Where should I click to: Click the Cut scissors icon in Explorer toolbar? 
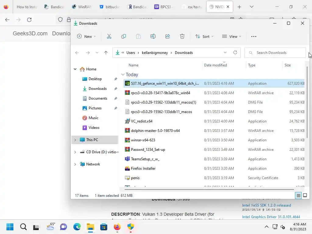tap(109, 37)
